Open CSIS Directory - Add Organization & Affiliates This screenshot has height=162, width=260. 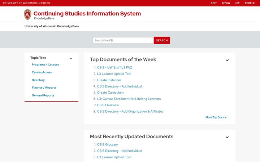point(130,111)
